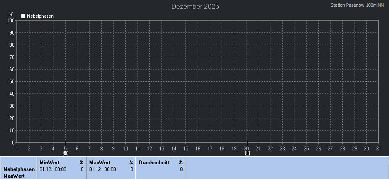Click the Nebelphasen legend label
This screenshot has width=389, height=179.
pos(40,16)
